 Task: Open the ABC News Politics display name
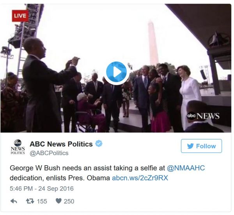61,144
